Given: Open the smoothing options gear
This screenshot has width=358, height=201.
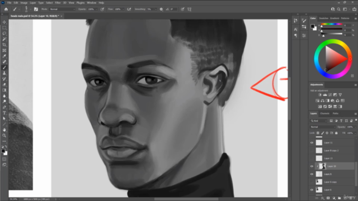Looking at the screenshot, I should [161, 9].
